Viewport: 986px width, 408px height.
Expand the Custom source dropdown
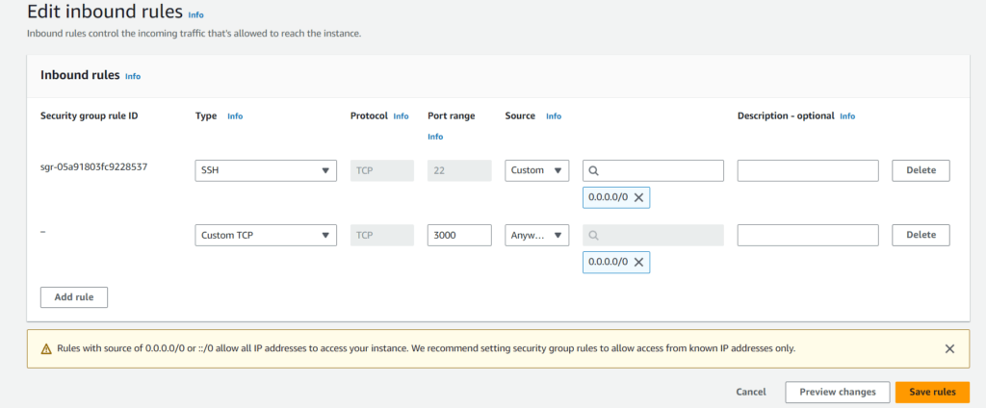coord(537,170)
